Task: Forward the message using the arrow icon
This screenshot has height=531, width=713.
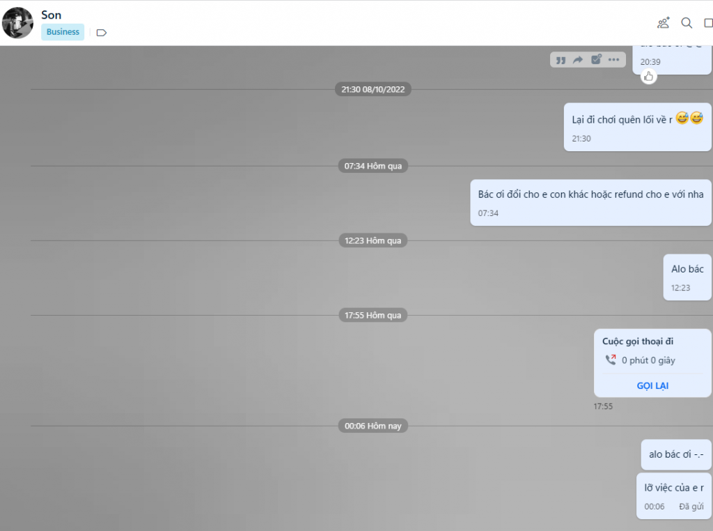Action: 578,60
